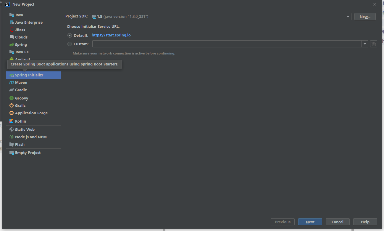
Task: Choose the Kotlin project type
Action: pos(20,121)
